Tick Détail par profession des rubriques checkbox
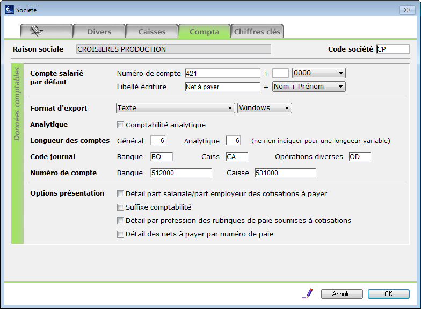Screen dimensions: 421x309 tap(120, 220)
